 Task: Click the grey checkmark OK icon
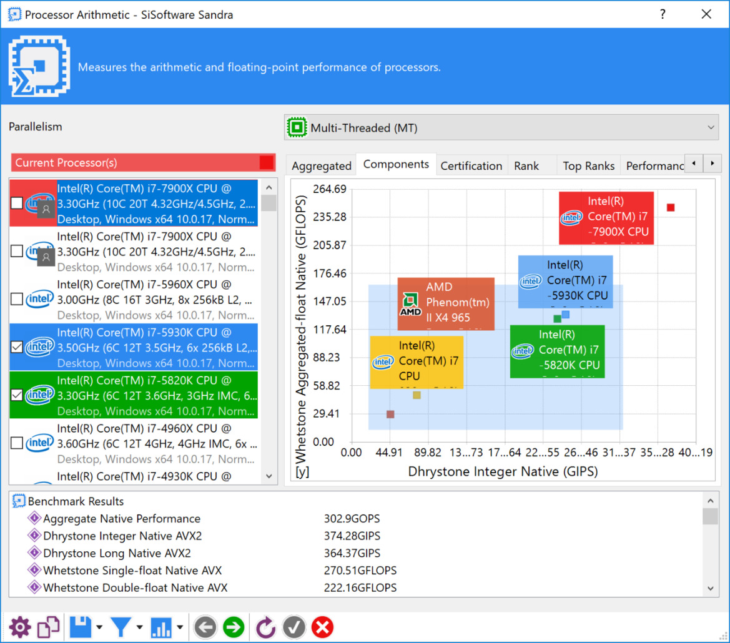coord(293,627)
